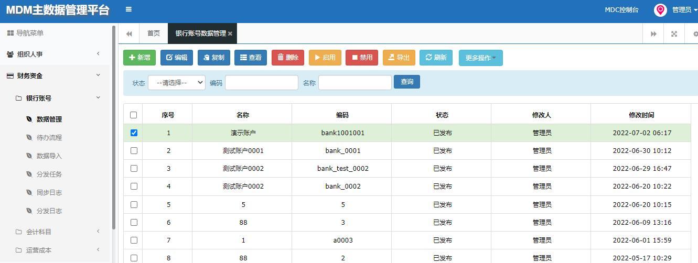Image resolution: width=698 pixels, height=263 pixels.
Task: Click the leaf icon beside 同步日志
Action: pyautogui.click(x=29, y=192)
